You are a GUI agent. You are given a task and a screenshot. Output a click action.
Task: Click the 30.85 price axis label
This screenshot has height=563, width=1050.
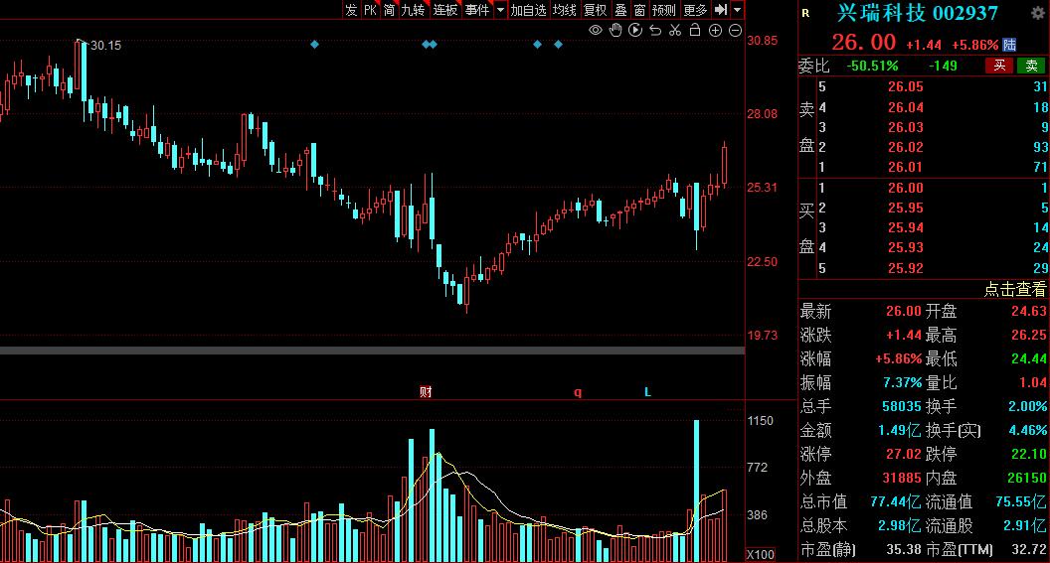tap(763, 41)
